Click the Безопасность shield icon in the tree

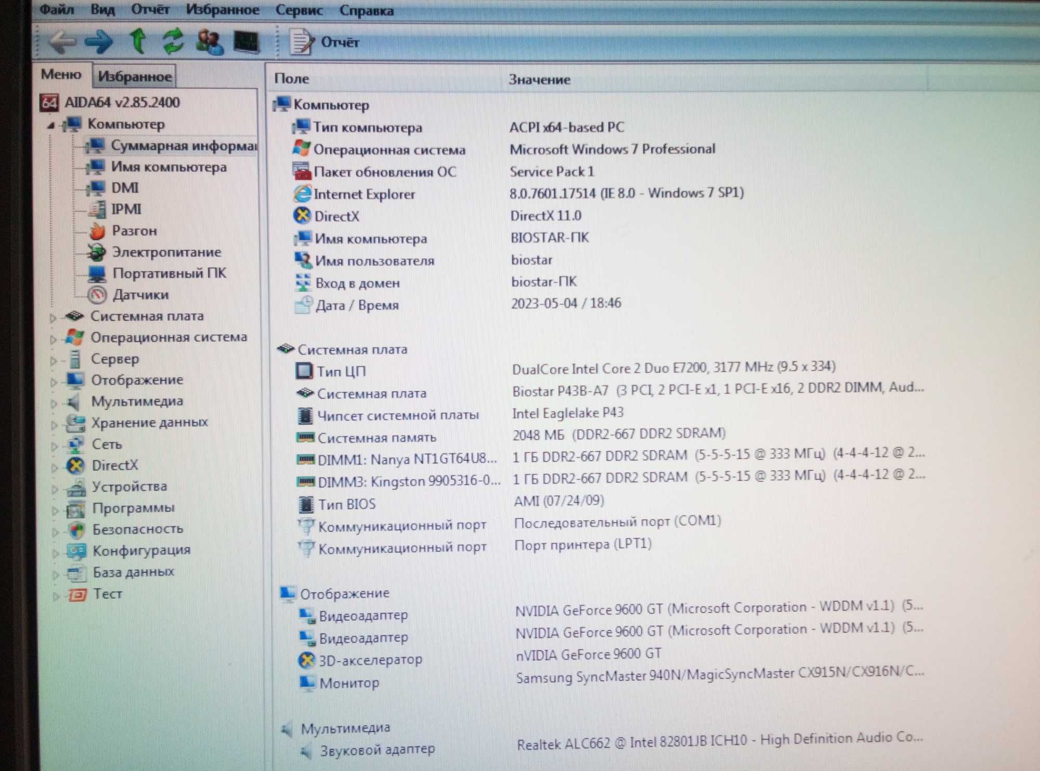point(77,530)
